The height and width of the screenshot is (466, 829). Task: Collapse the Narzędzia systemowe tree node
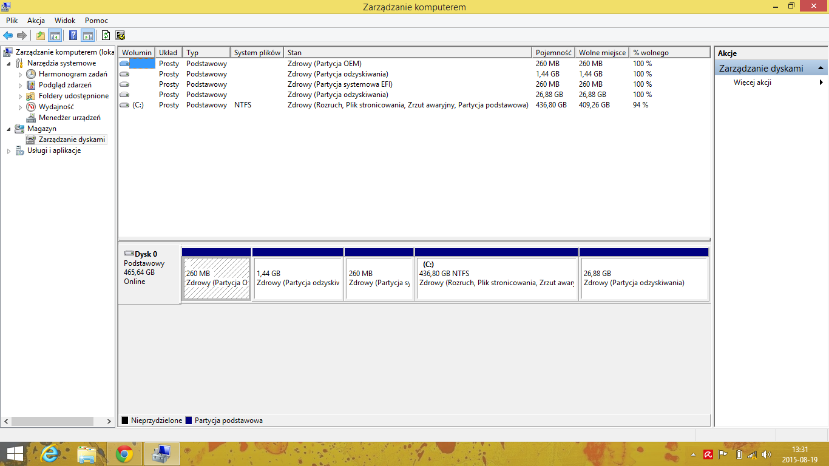tap(8, 63)
